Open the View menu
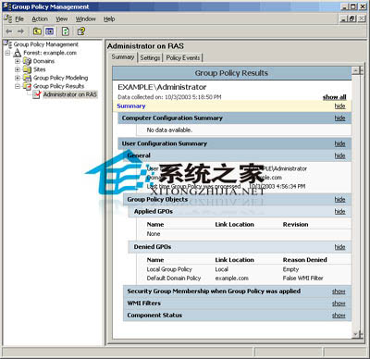Image resolution: width=370 pixels, height=359 pixels. coord(62,19)
